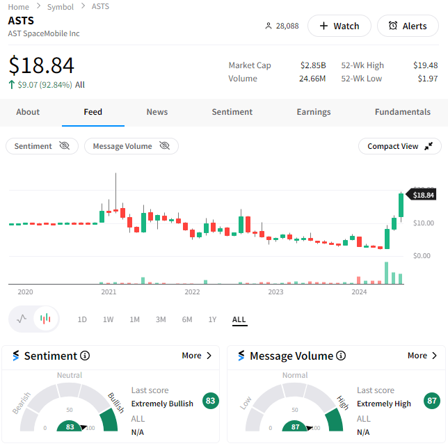Image resolution: width=448 pixels, height=446 pixels.
Task: Click the Volume value 24.66M
Action: coord(312,79)
